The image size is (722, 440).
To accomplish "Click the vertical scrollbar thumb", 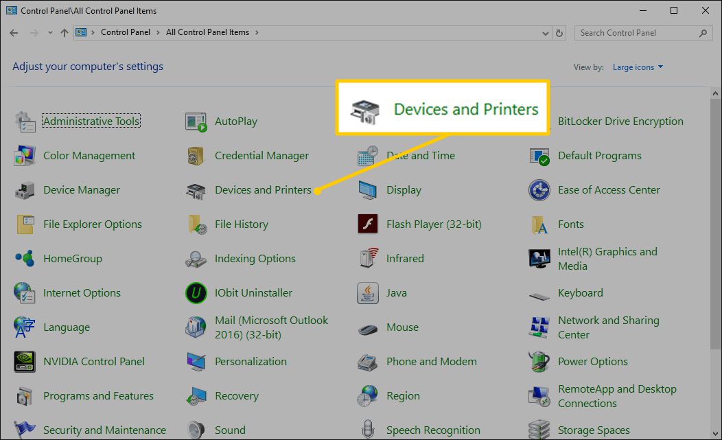I will pyautogui.click(x=715, y=224).
